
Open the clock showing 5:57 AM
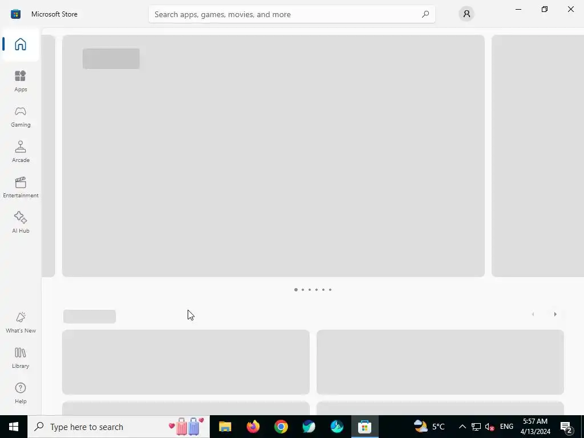535,427
